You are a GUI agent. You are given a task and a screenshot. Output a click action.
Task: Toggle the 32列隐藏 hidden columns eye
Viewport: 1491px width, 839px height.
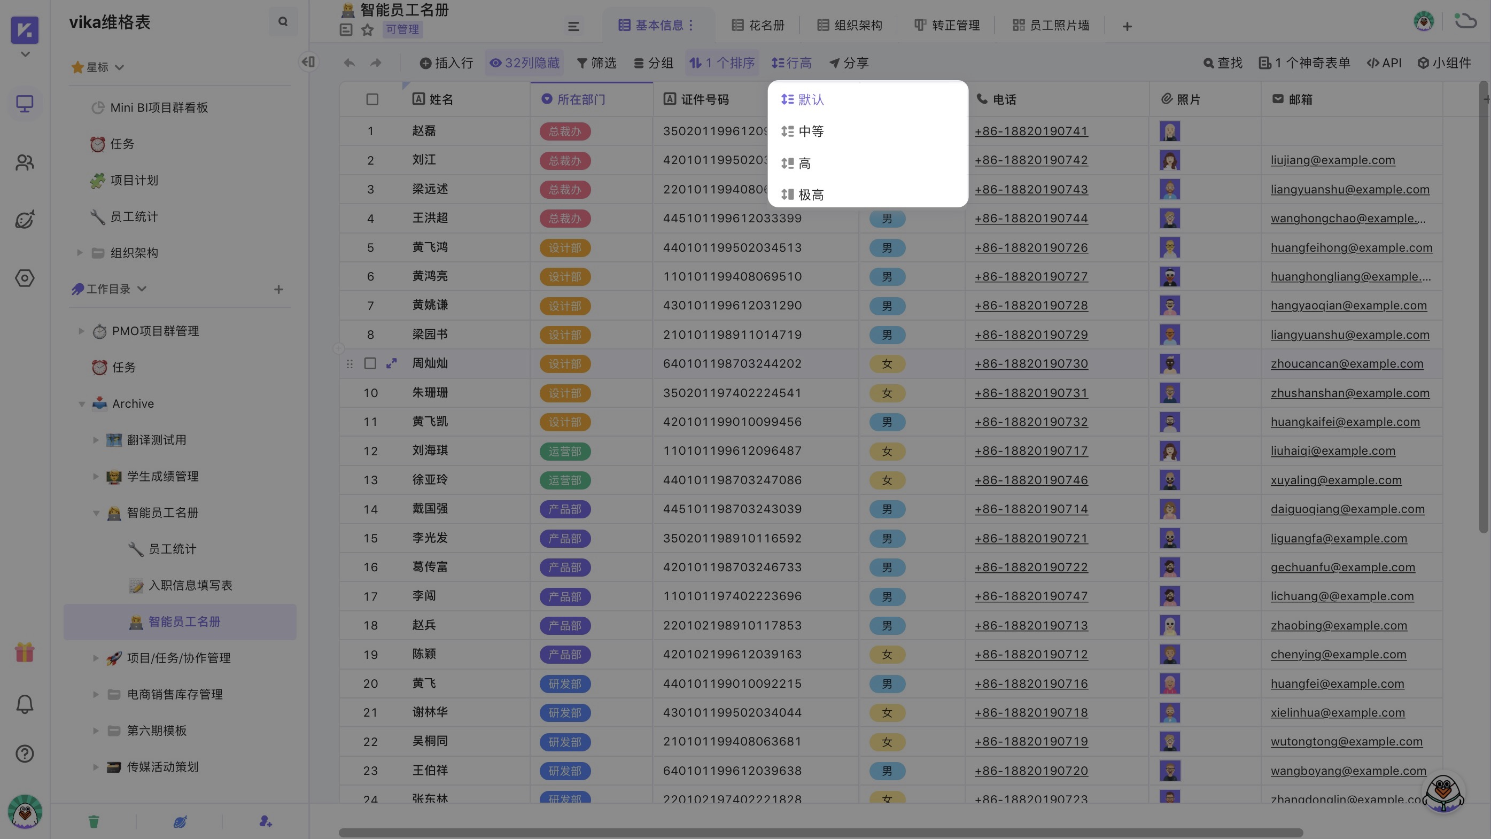coord(495,63)
